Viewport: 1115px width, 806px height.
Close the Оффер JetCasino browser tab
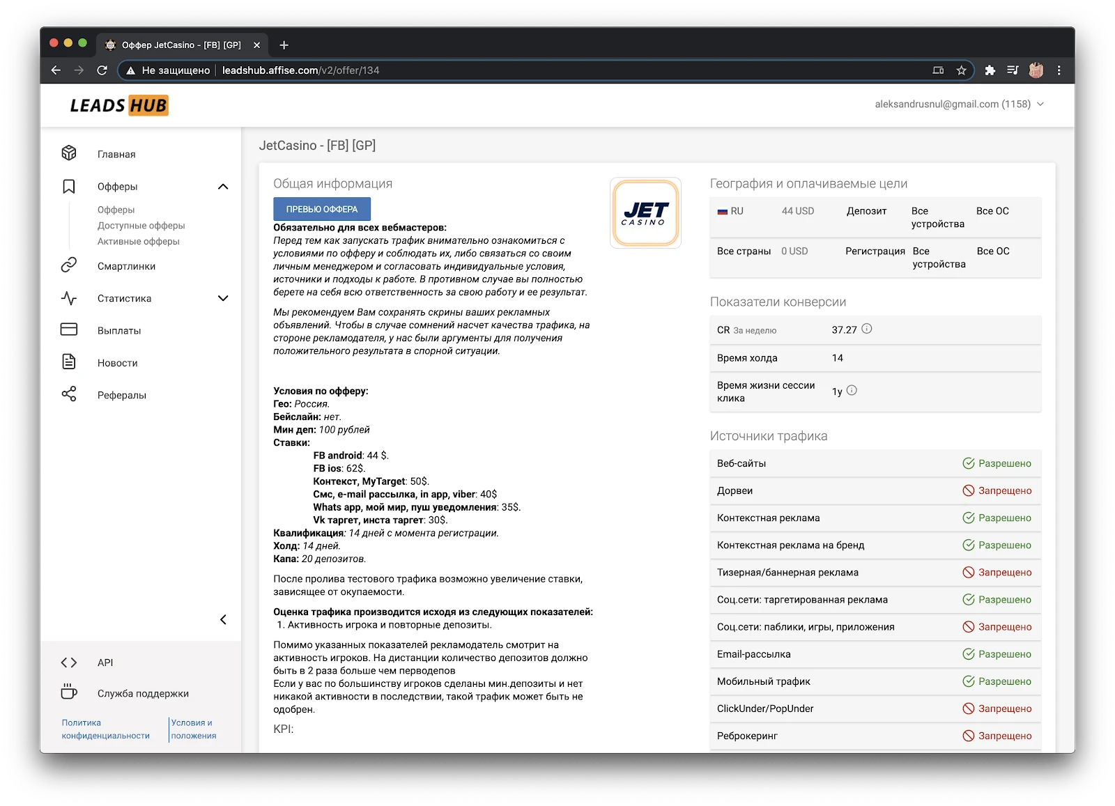pyautogui.click(x=256, y=45)
